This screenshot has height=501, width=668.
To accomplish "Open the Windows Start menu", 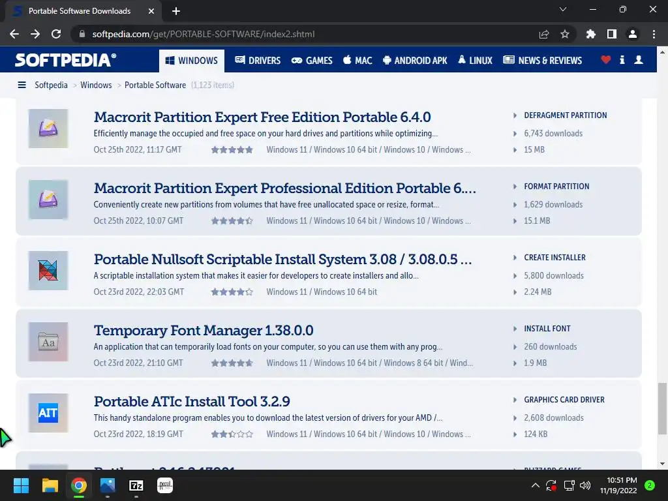I will tap(21, 485).
